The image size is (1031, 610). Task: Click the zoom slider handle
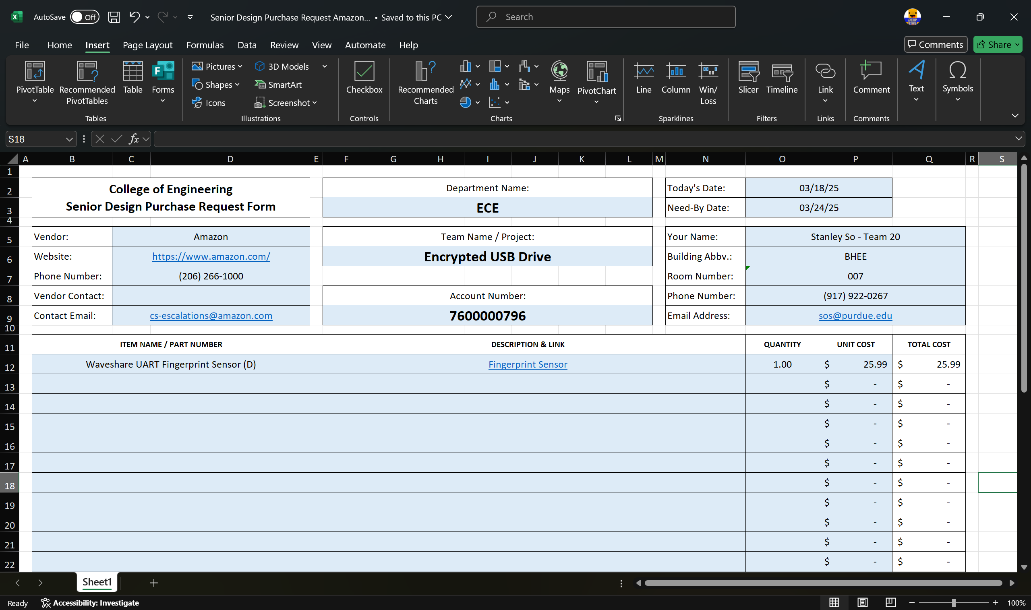tap(953, 603)
